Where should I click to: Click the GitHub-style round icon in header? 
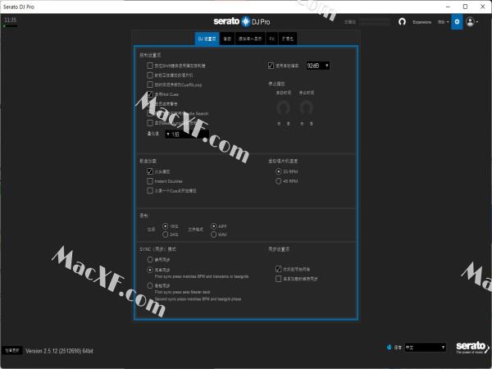pyautogui.click(x=402, y=21)
